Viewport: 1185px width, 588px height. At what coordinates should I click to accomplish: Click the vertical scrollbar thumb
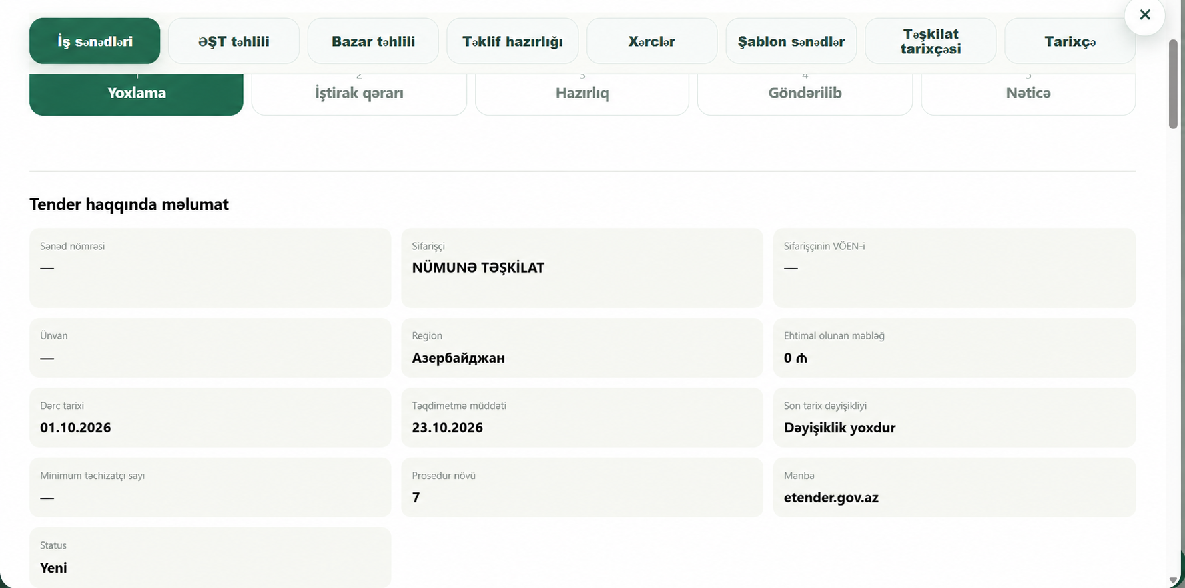[1174, 84]
